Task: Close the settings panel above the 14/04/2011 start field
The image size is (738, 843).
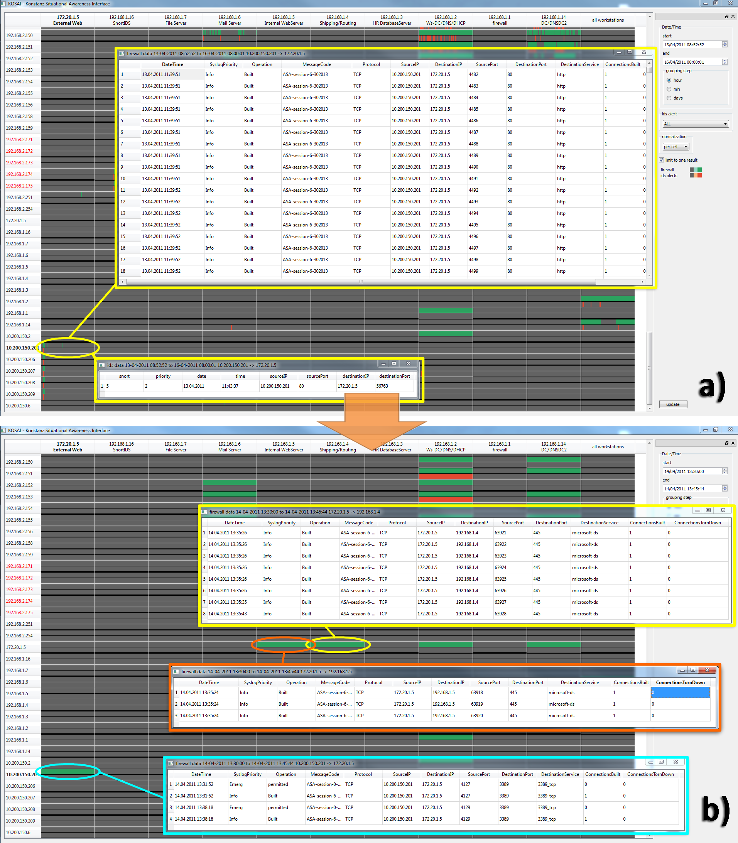Action: point(733,443)
